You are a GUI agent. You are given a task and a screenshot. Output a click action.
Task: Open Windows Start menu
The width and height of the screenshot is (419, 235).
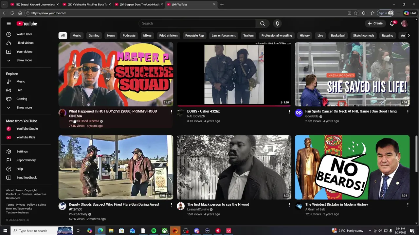point(5,231)
